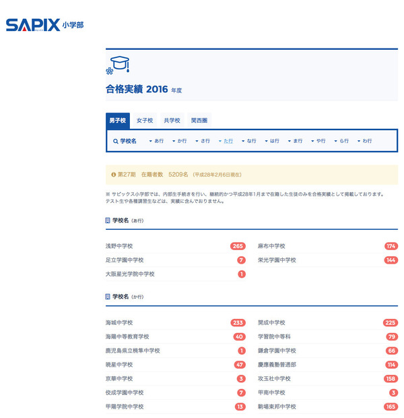The height and width of the screenshot is (418, 404).
Task: Click the 大阪星光学院中学校 row
Action: click(176, 274)
